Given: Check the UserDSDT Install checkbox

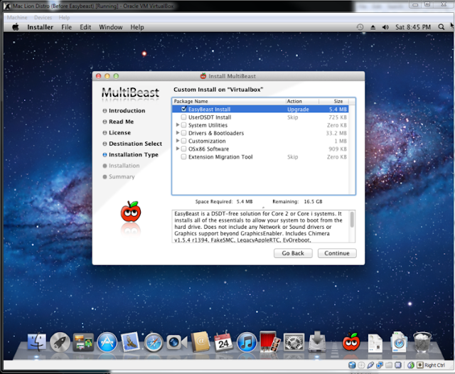Looking at the screenshot, I should (x=183, y=117).
